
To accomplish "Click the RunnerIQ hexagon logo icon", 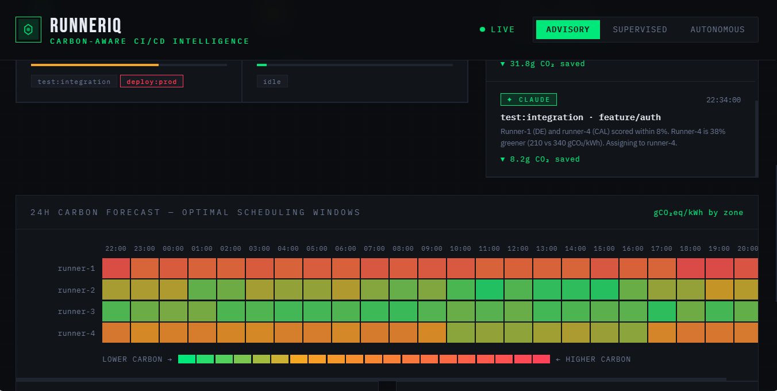I will pyautogui.click(x=28, y=29).
